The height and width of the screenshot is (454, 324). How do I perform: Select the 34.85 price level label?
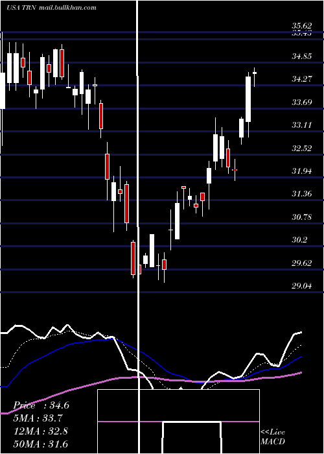(x=302, y=56)
